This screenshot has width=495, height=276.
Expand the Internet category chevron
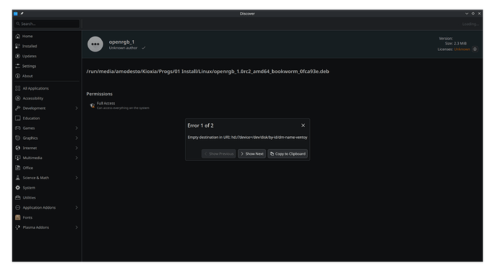[x=76, y=148]
